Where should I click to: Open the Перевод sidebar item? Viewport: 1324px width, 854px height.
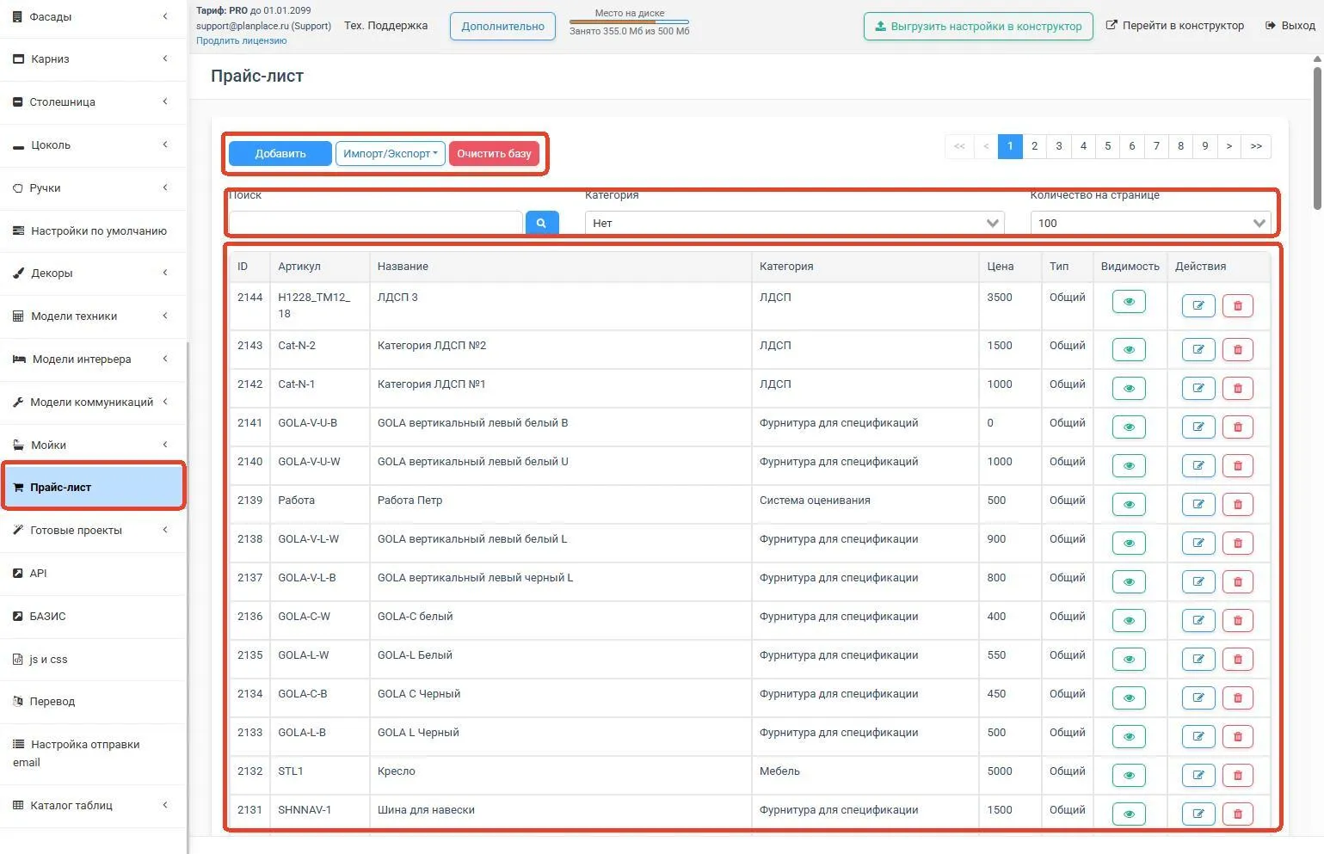point(93,702)
